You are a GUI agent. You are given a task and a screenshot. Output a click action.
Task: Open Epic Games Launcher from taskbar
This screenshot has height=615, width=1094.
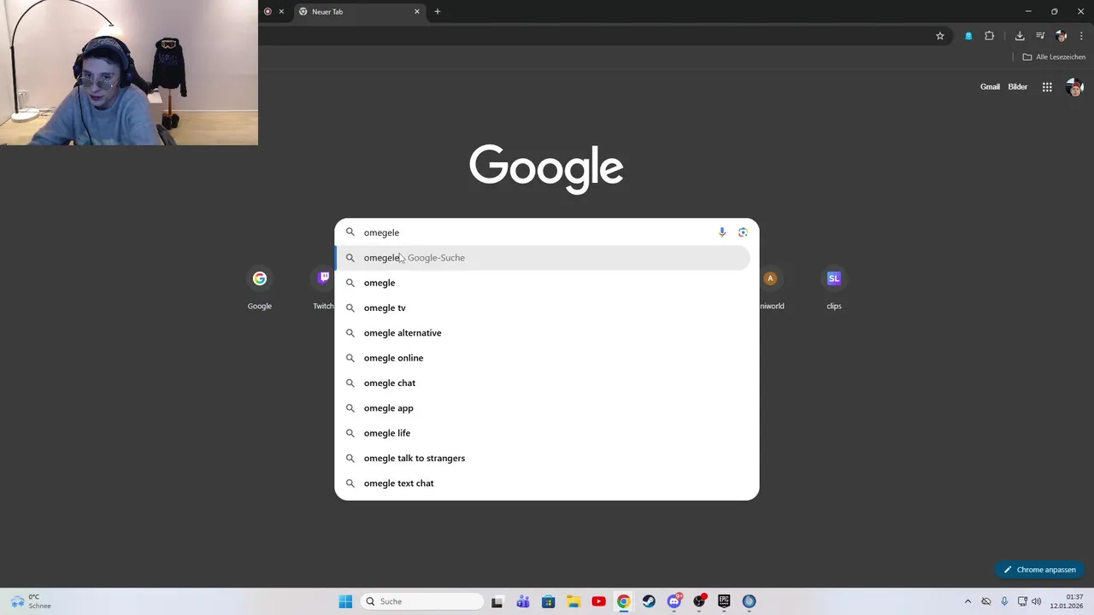coord(724,601)
